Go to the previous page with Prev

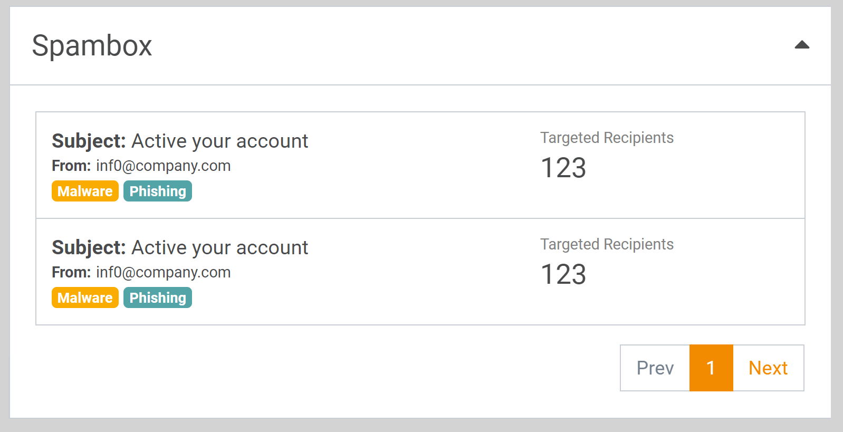[655, 368]
